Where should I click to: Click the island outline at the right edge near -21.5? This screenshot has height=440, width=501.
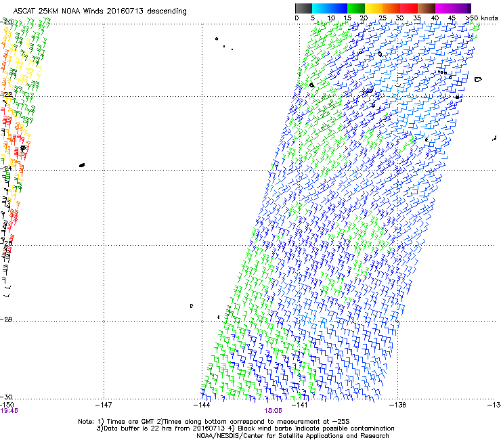478,79
